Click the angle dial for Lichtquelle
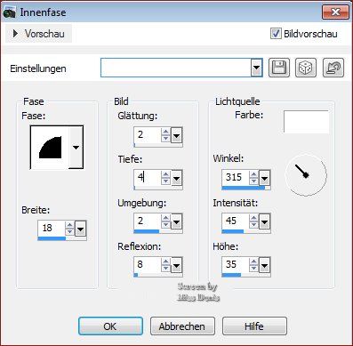The width and height of the screenshot is (353, 346). pyautogui.click(x=306, y=175)
